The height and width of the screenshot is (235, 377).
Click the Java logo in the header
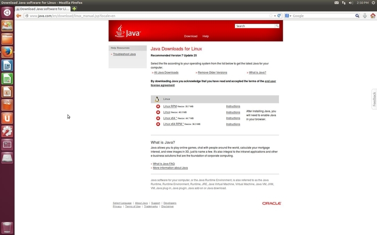[128, 31]
